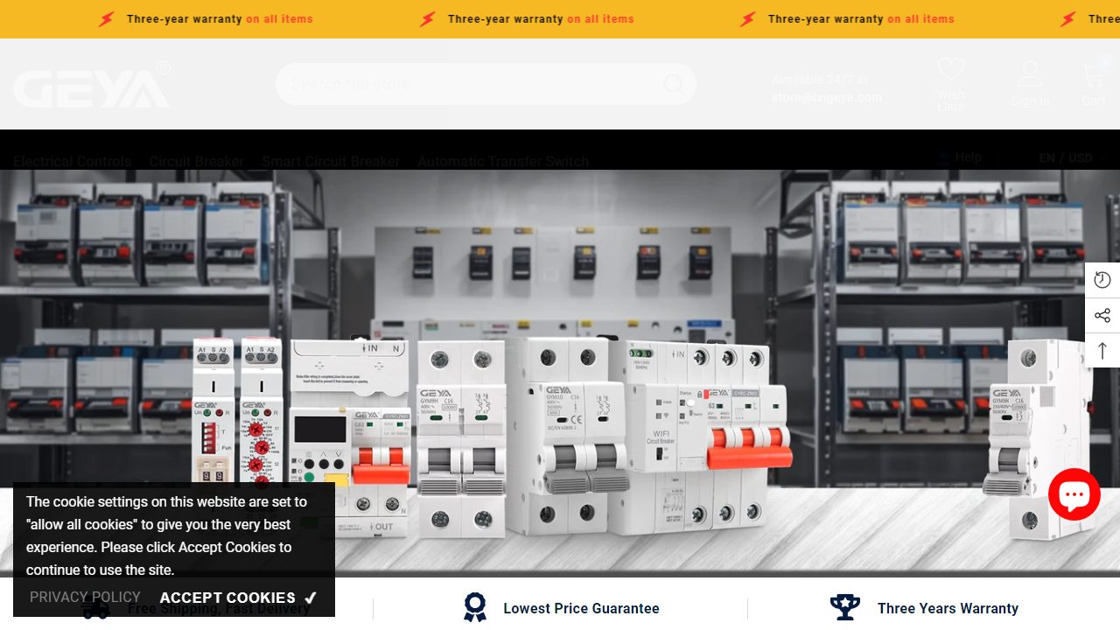Click the hero banner circuit breaker image

click(560, 374)
